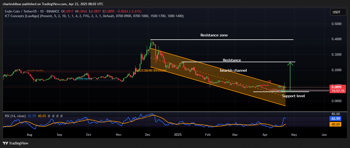This screenshot has width=350, height=148.
Task: Click the 'Resistance' label above the white line
Action: pyautogui.click(x=232, y=60)
